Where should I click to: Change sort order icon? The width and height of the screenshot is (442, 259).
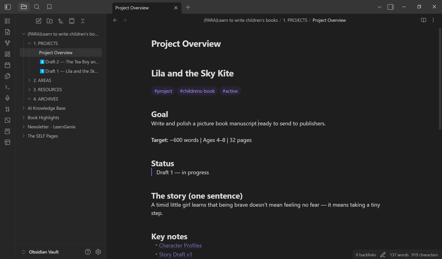pos(61,21)
